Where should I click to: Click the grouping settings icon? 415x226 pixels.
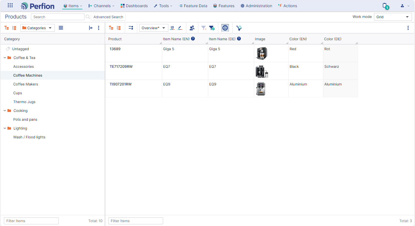click(131, 28)
